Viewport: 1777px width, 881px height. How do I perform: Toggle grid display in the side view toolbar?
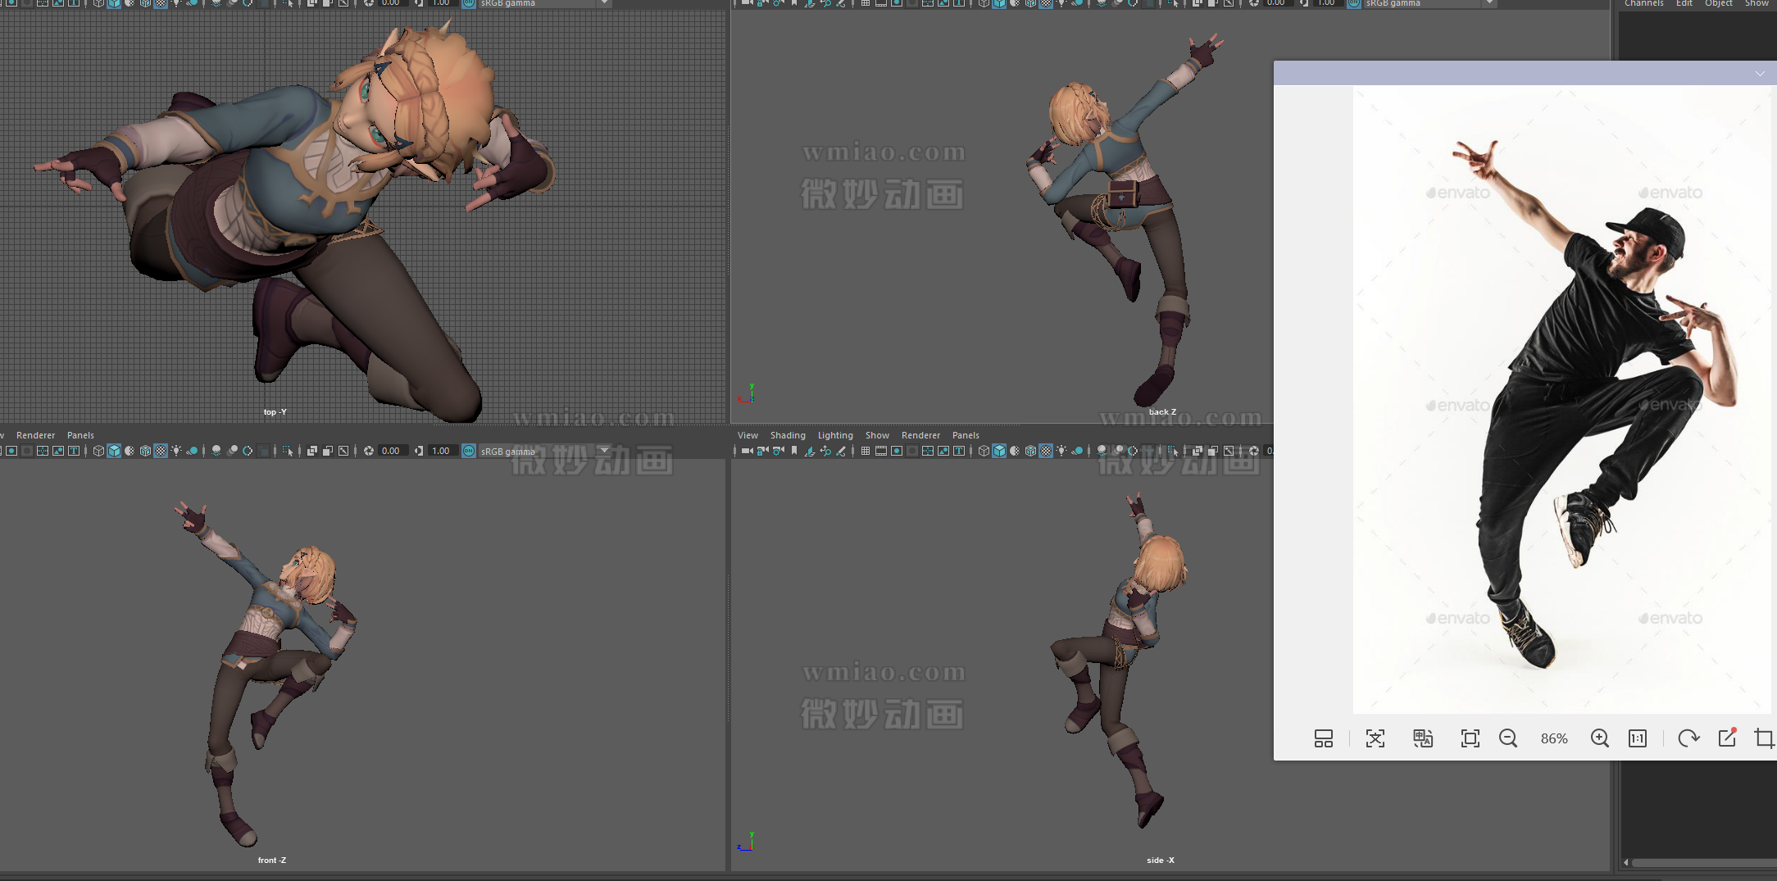point(866,451)
